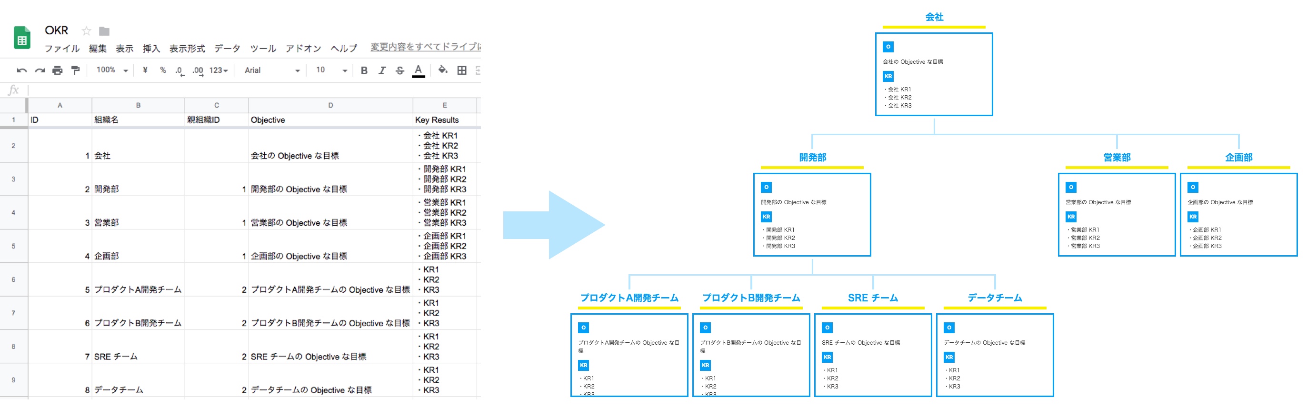Open the fill color bucket tool

point(442,70)
